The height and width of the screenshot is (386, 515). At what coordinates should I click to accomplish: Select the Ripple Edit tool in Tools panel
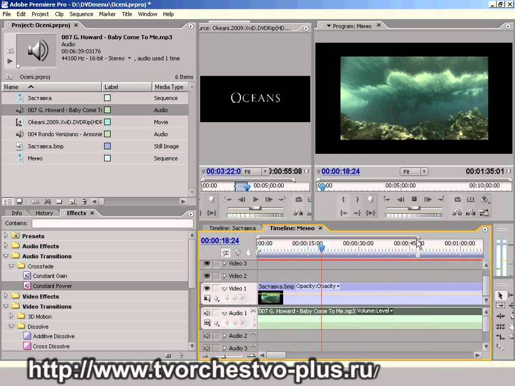tap(500, 316)
